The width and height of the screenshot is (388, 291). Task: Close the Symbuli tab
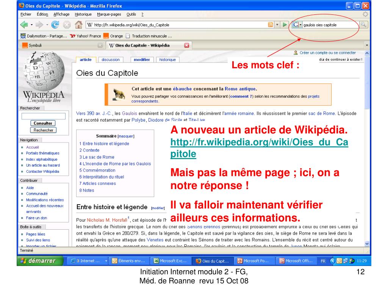(x=100, y=45)
